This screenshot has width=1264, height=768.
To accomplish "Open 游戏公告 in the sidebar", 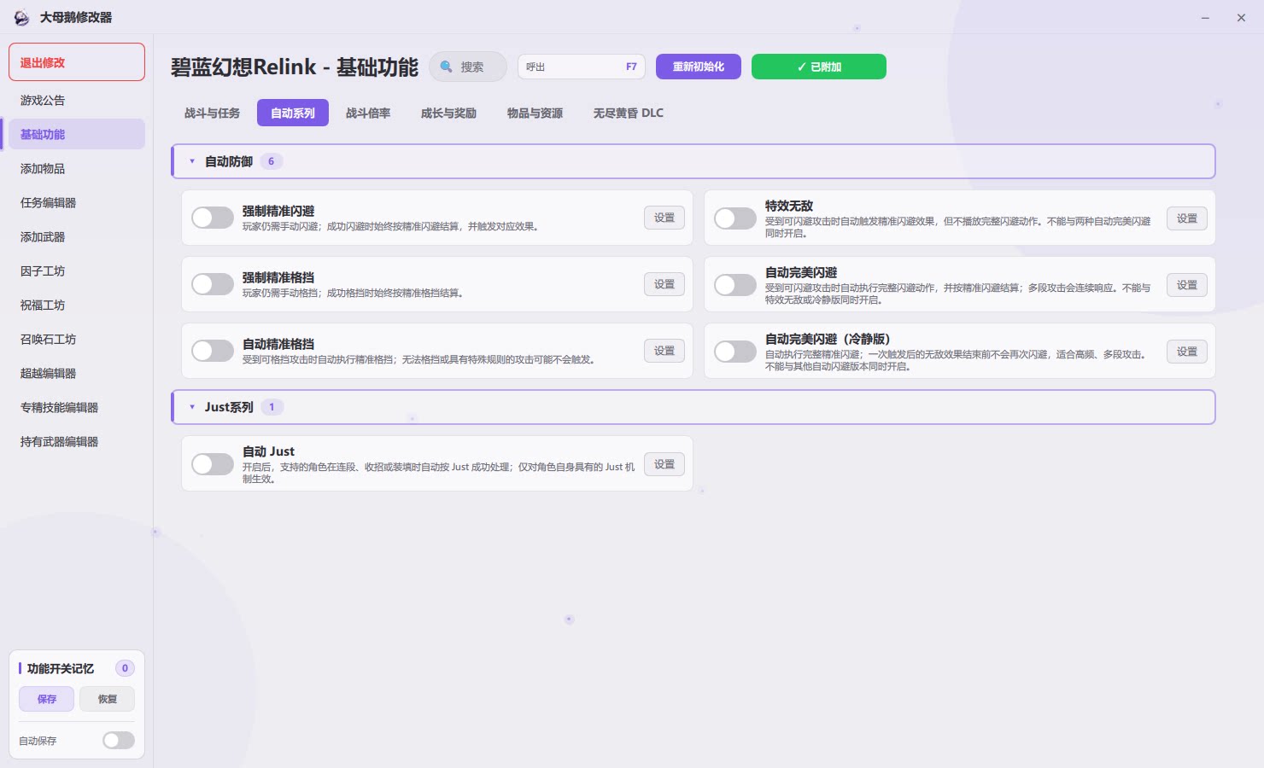I will [x=77, y=100].
